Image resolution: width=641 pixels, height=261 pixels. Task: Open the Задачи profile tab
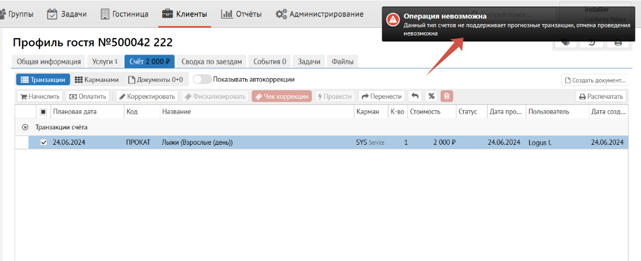[x=308, y=62]
